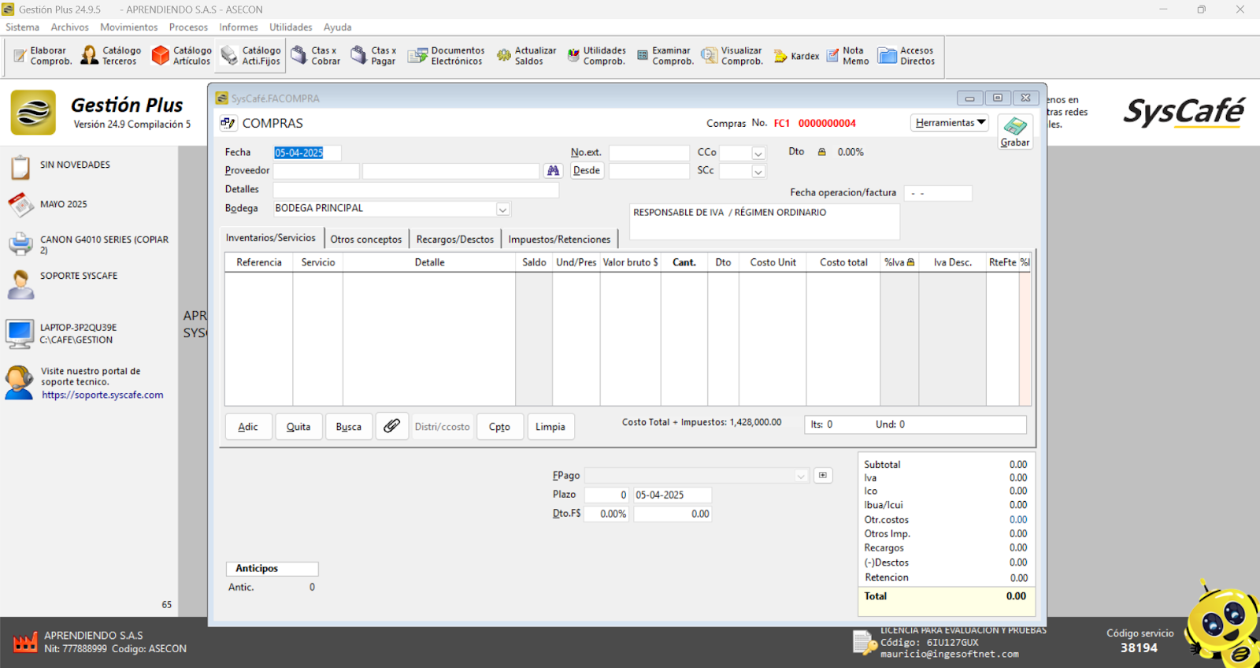
Task: Toggle the Dto lock icon
Action: (x=821, y=152)
